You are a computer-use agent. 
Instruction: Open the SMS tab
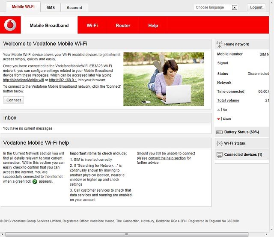(x=51, y=8)
